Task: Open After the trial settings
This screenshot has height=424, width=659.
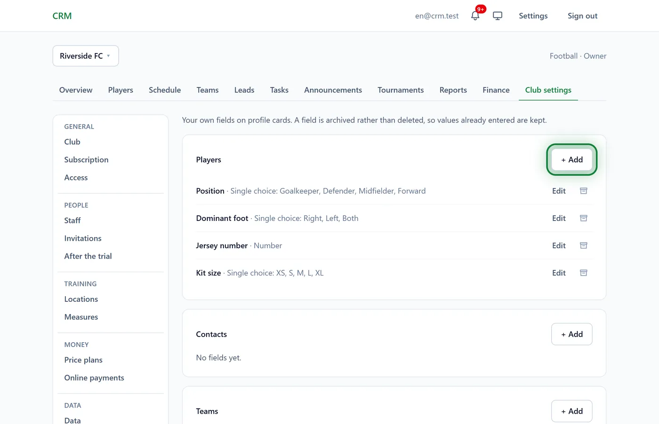Action: pos(88,256)
